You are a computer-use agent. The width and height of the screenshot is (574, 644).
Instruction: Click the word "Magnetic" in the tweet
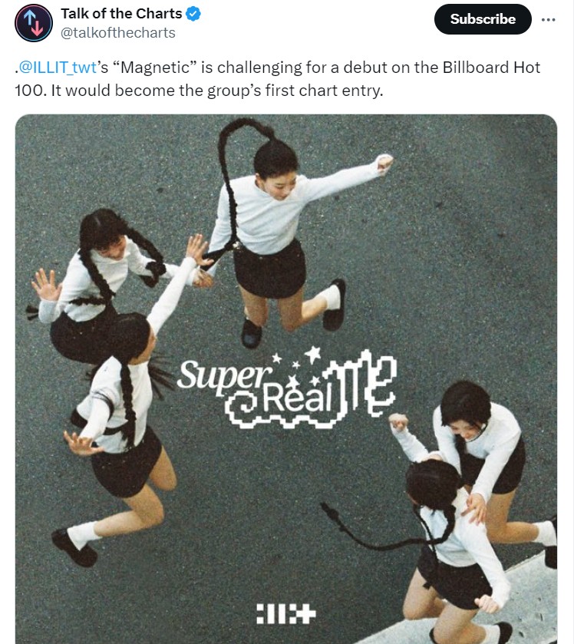(155, 68)
